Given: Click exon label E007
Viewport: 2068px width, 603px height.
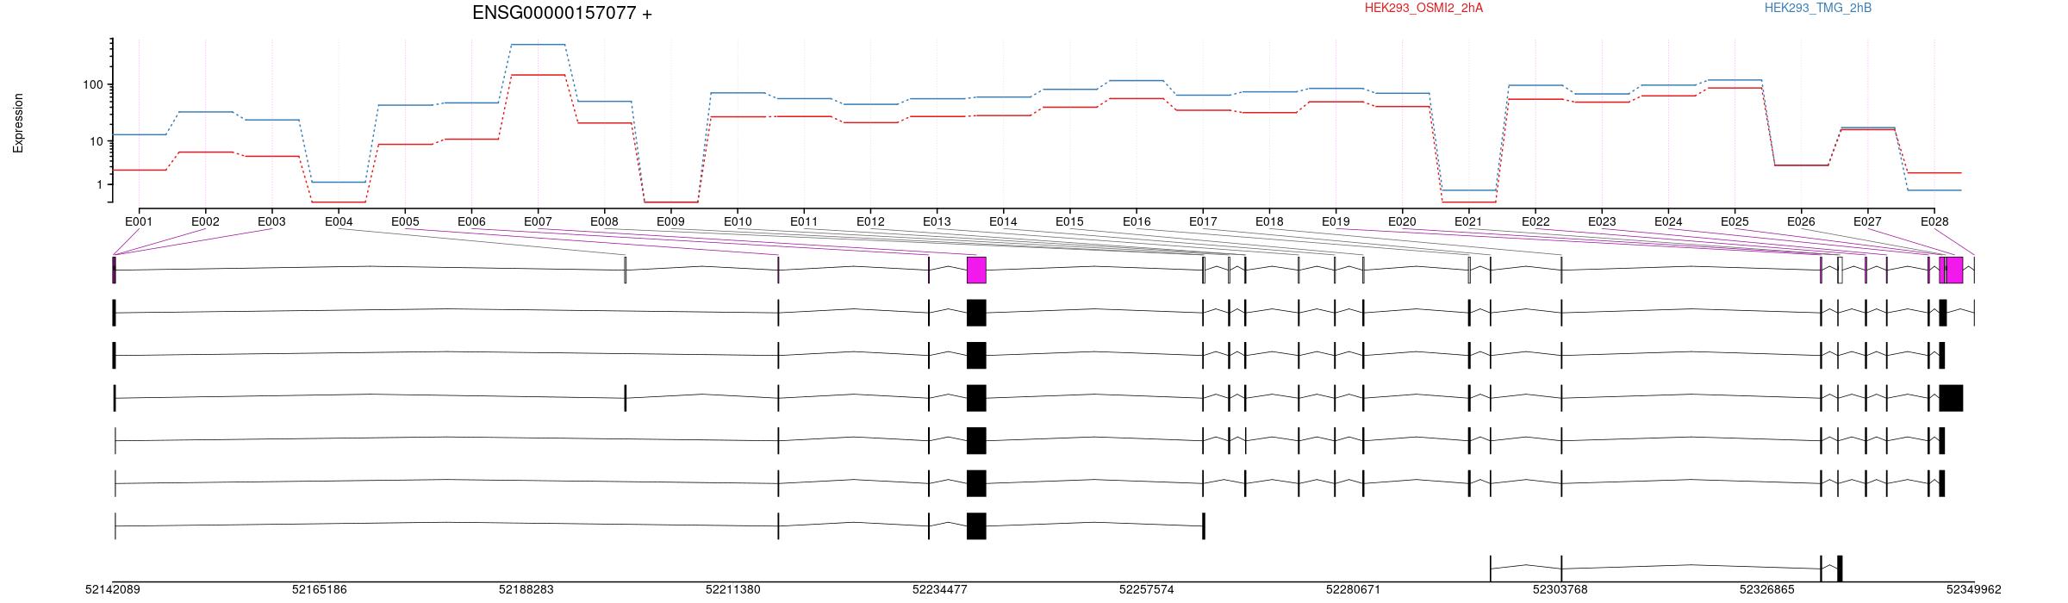Looking at the screenshot, I should coord(538,221).
